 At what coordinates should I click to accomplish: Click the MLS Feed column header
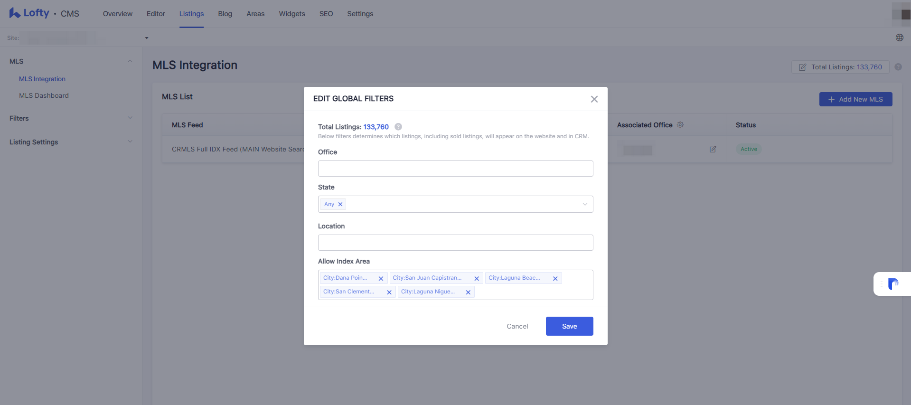[187, 125]
